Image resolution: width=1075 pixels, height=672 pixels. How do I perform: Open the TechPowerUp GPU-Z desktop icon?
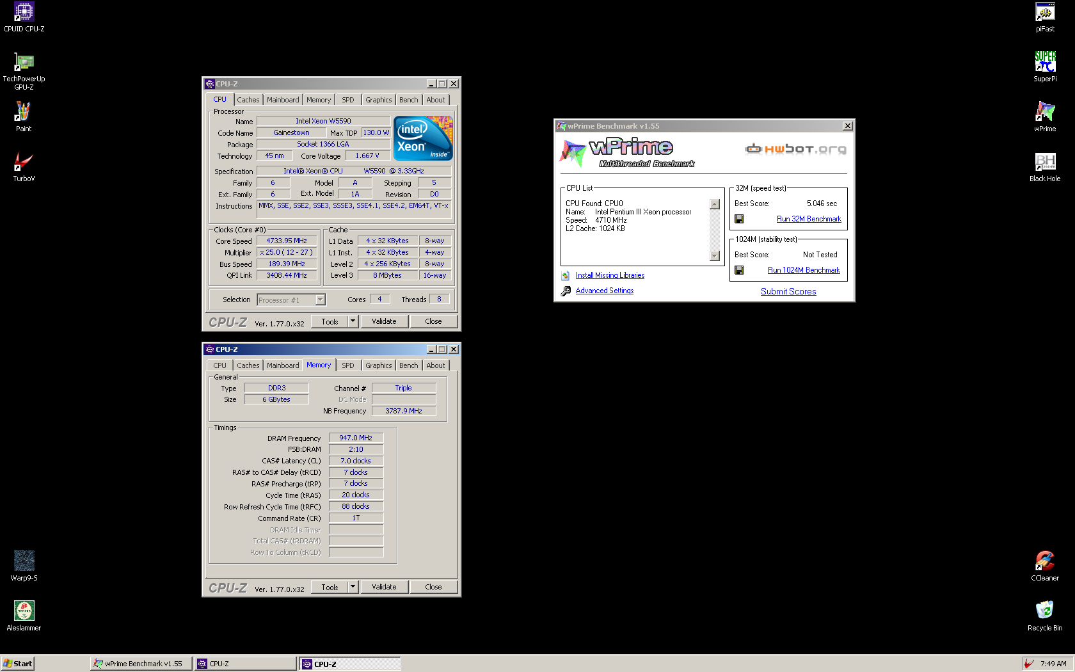pyautogui.click(x=24, y=70)
